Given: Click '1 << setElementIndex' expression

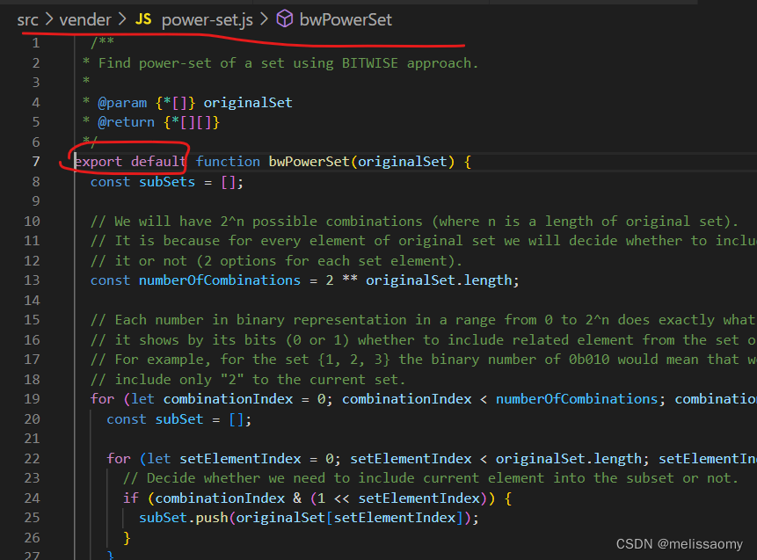Looking at the screenshot, I should (x=399, y=498).
